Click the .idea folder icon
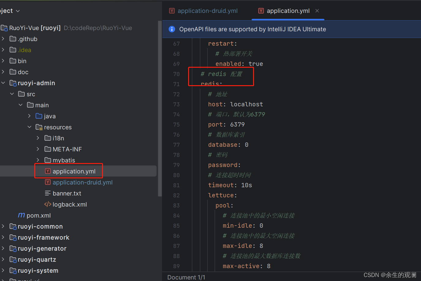Image resolution: width=421 pixels, height=281 pixels. (x=13, y=50)
